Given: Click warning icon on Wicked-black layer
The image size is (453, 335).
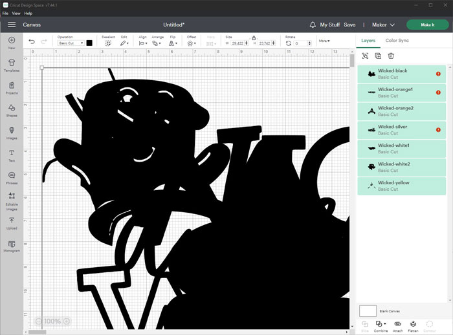Looking at the screenshot, I should tap(438, 74).
